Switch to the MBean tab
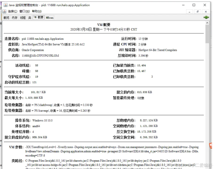Image resolution: width=214 pixels, height=169 pixels. tap(50, 17)
